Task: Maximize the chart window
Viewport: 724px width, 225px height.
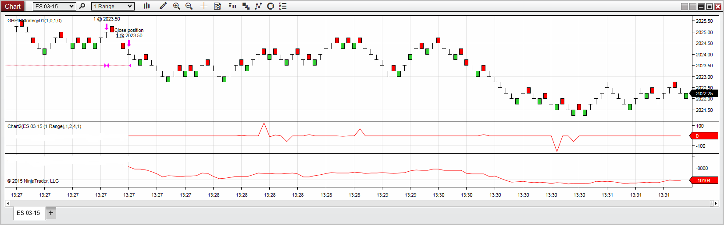Action: [x=710, y=7]
